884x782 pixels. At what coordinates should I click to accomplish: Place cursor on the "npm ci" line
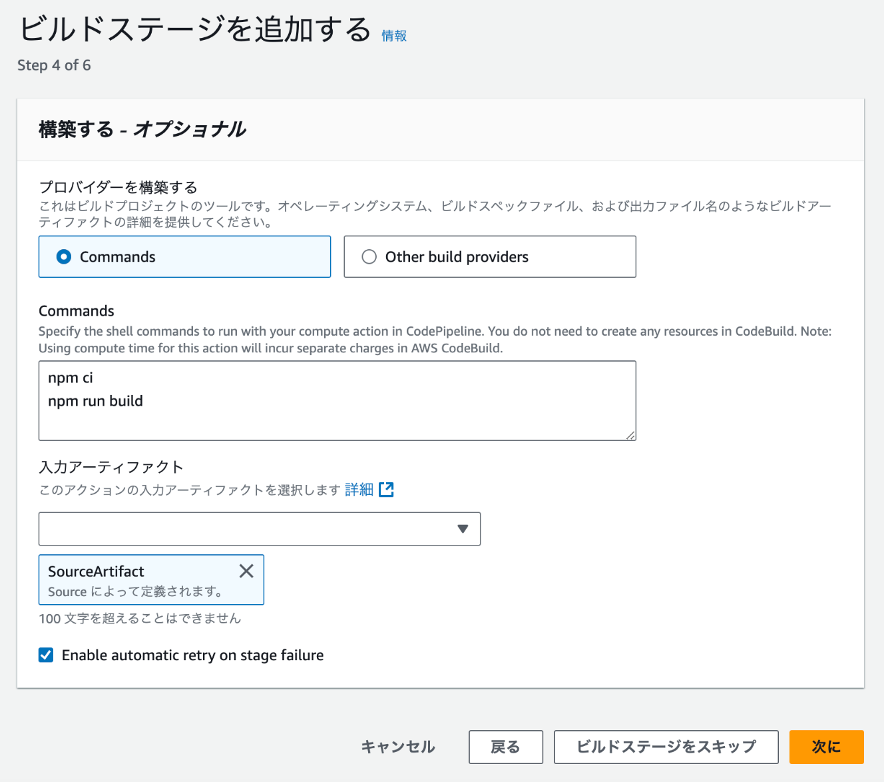click(x=71, y=378)
